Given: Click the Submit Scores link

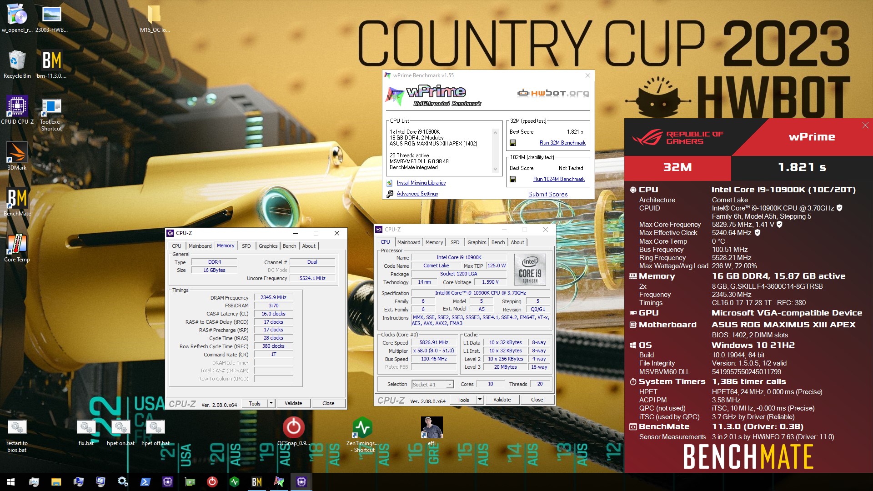Looking at the screenshot, I should pos(548,194).
